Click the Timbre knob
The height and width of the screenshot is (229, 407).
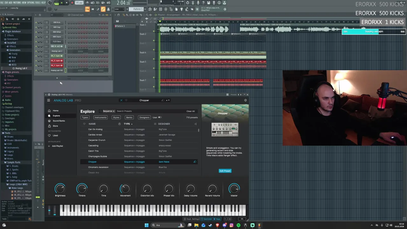pyautogui.click(x=82, y=189)
